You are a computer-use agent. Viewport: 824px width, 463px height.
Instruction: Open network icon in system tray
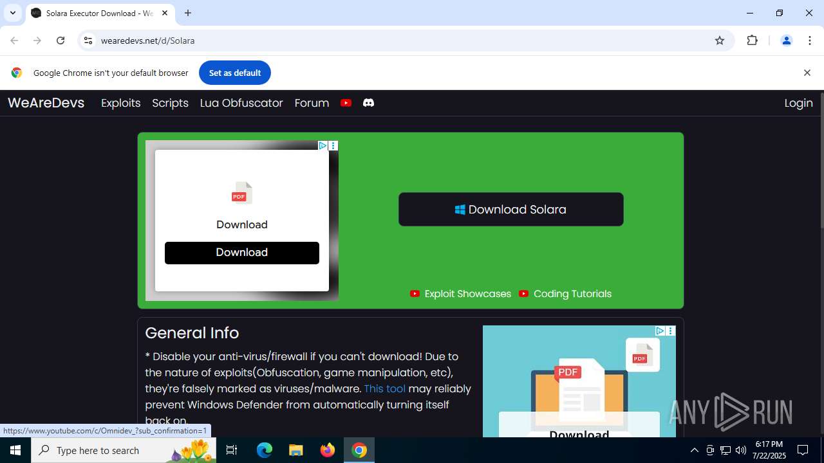pyautogui.click(x=726, y=450)
